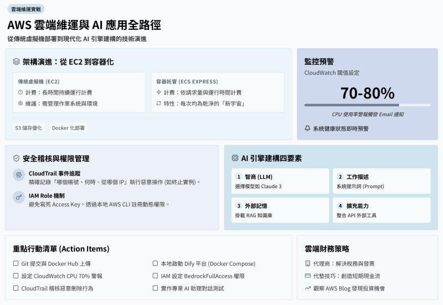Tick the 設定 CloudWatch CPU 70% 警報 checkbox
The height and width of the screenshot is (305, 443).
16,276
